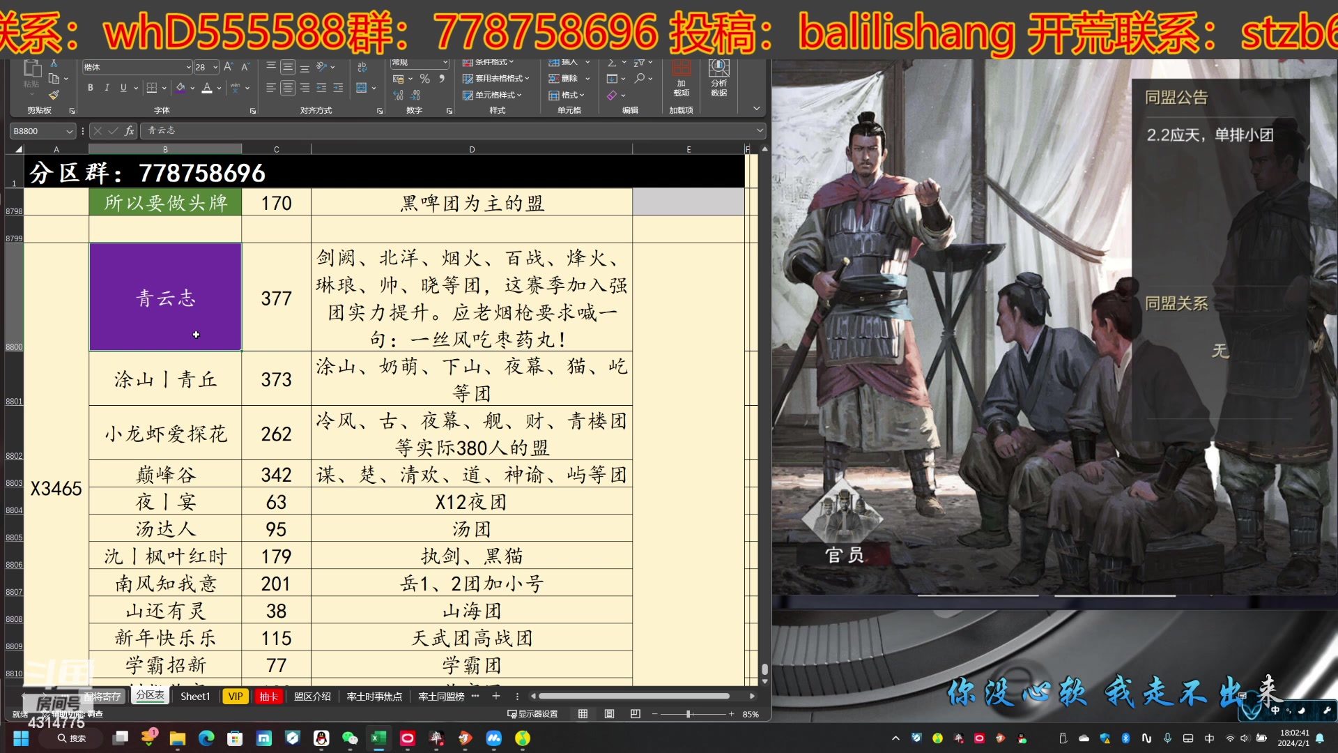This screenshot has width=1338, height=753.
Task: Click the merge and center icon
Action: (x=362, y=88)
